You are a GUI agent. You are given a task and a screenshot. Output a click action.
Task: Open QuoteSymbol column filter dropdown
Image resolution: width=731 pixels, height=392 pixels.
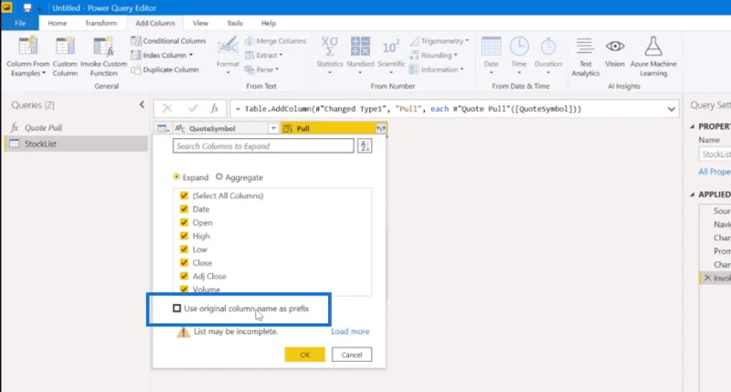coord(273,128)
